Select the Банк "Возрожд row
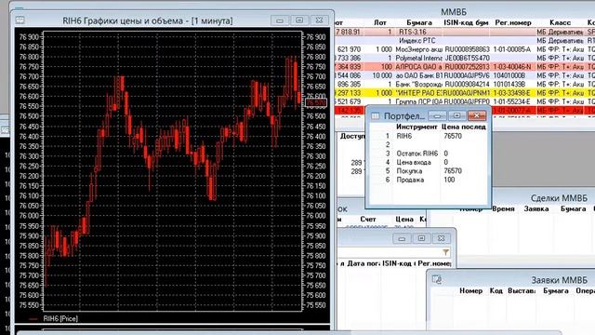595x335 pixels. click(465, 85)
